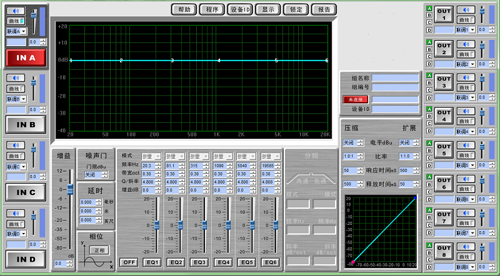
Task: Open the 帮助 menu
Action: [x=184, y=9]
